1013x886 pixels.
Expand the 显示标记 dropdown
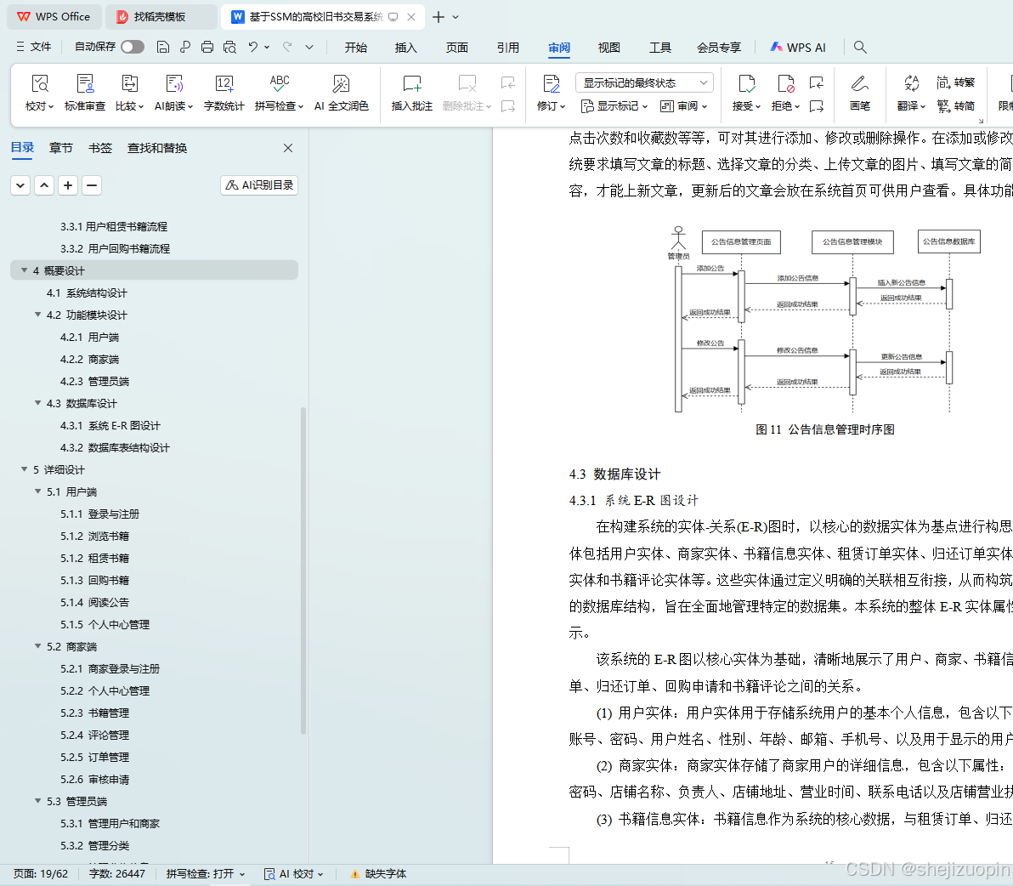pyautogui.click(x=614, y=106)
